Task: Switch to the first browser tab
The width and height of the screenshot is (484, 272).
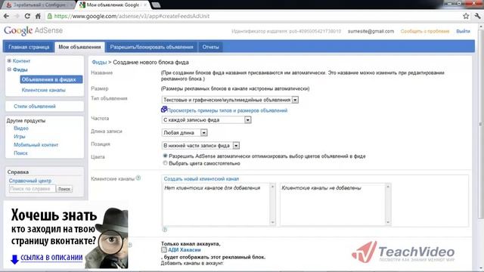Action: pos(39,5)
